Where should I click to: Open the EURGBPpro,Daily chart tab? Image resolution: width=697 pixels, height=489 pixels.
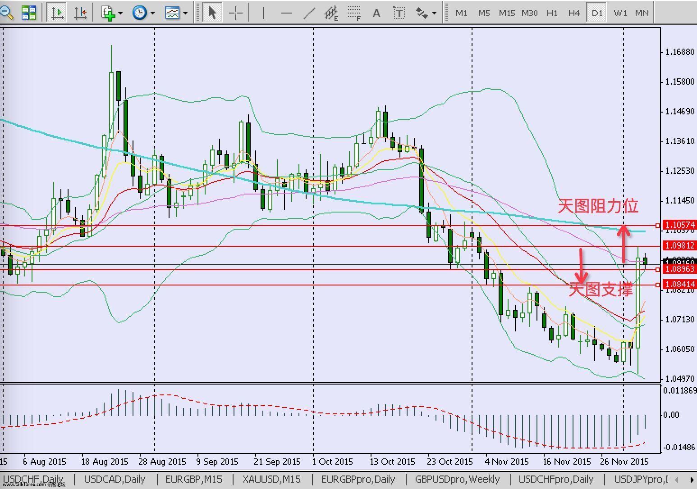pos(358,479)
